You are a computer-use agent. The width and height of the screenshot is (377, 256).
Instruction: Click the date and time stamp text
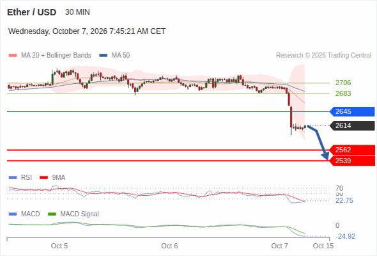tap(87, 31)
